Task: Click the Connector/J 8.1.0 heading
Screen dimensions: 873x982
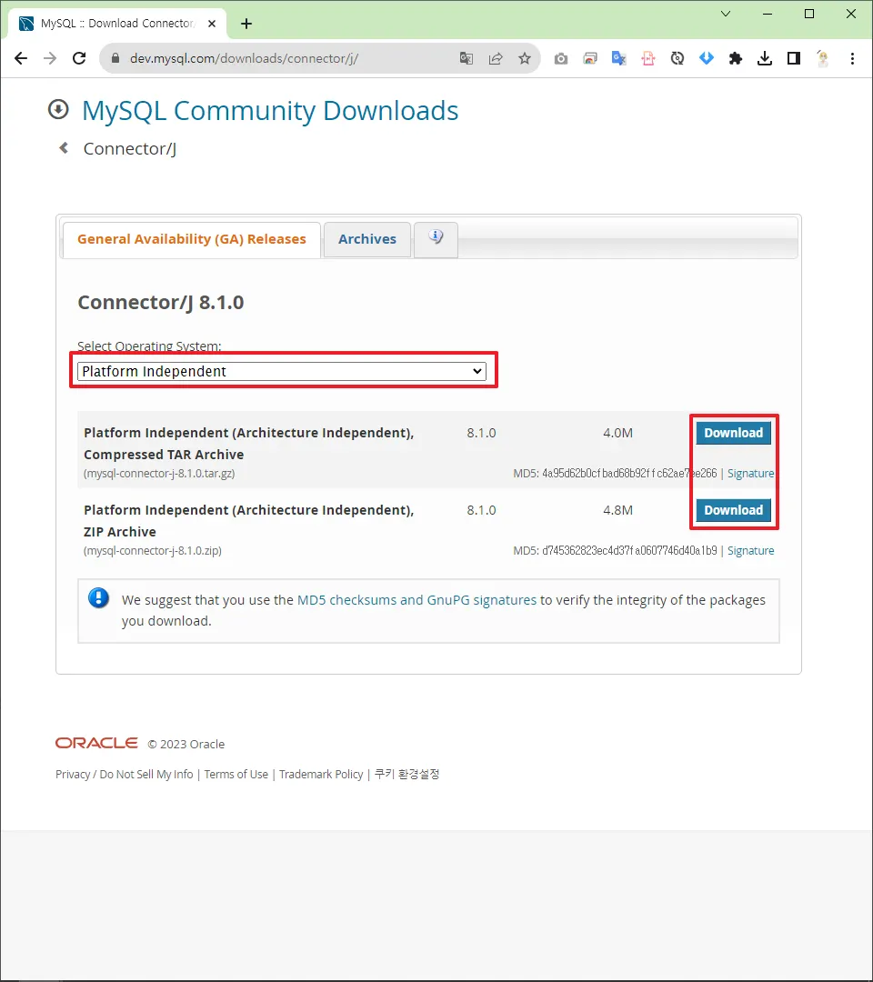Action: [160, 302]
